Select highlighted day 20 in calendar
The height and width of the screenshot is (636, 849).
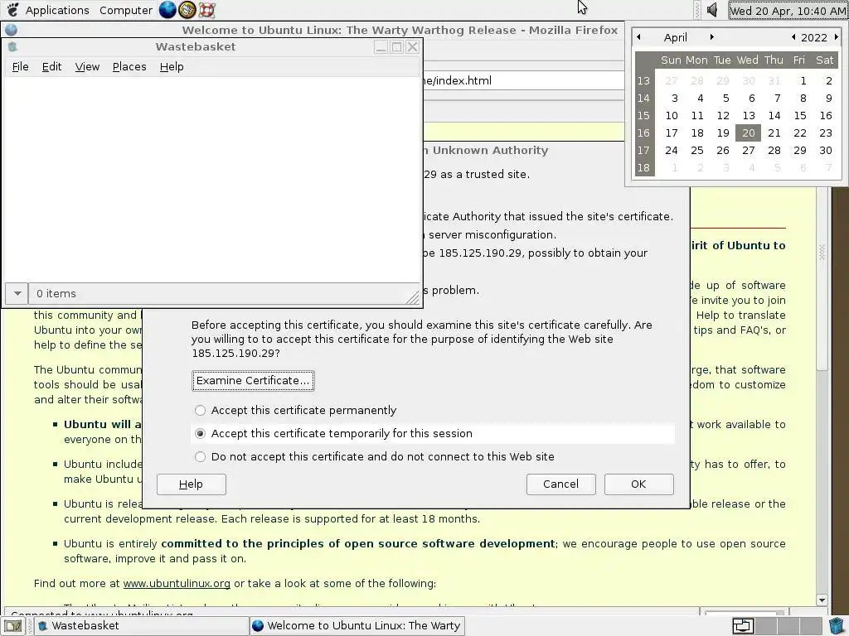click(749, 133)
